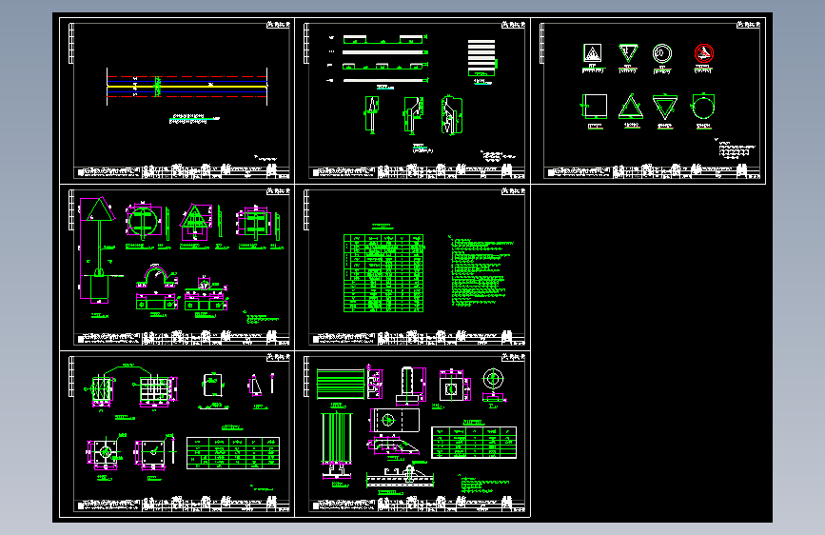Image resolution: width=825 pixels, height=535 pixels.
Task: Select the yellow centerline on the road plan
Action: tap(187, 87)
